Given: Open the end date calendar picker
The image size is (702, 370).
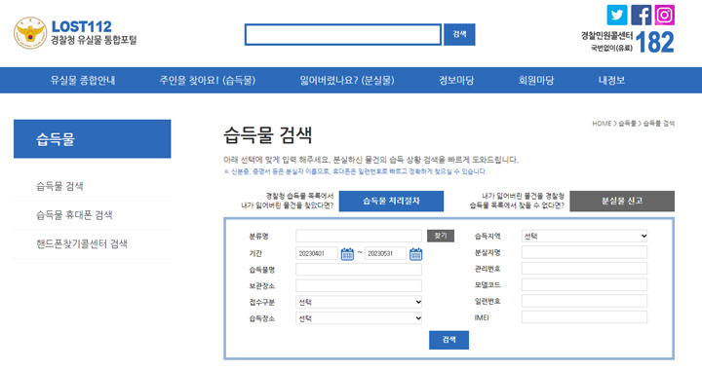Looking at the screenshot, I should [416, 254].
